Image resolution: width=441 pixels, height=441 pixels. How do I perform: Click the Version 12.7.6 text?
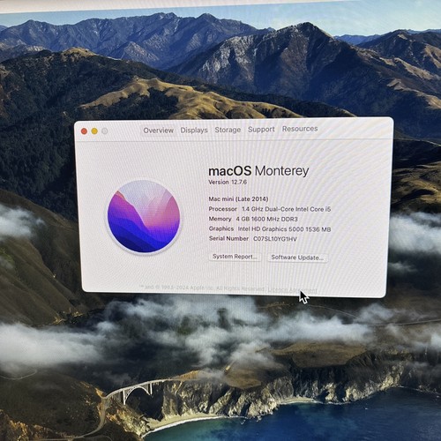click(x=228, y=182)
